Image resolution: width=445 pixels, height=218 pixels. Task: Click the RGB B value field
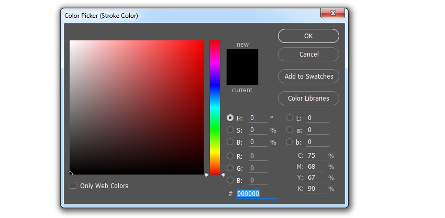point(258,180)
